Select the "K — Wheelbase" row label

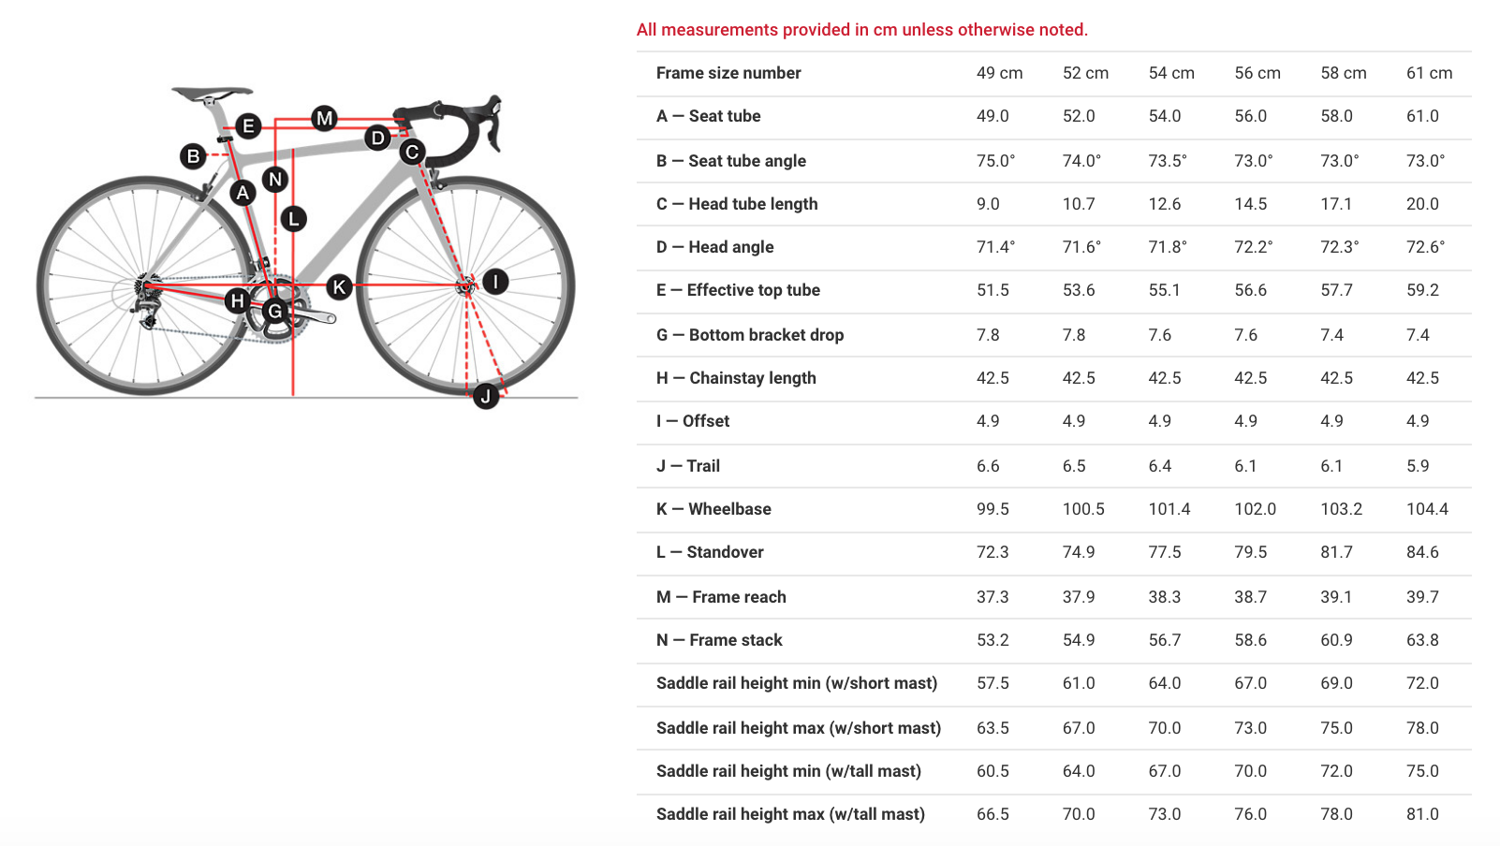point(713,509)
